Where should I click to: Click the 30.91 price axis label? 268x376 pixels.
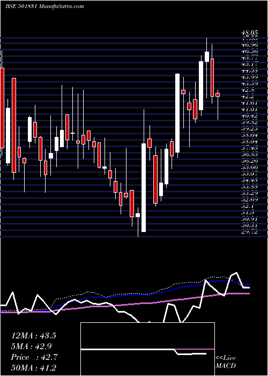(x=250, y=219)
